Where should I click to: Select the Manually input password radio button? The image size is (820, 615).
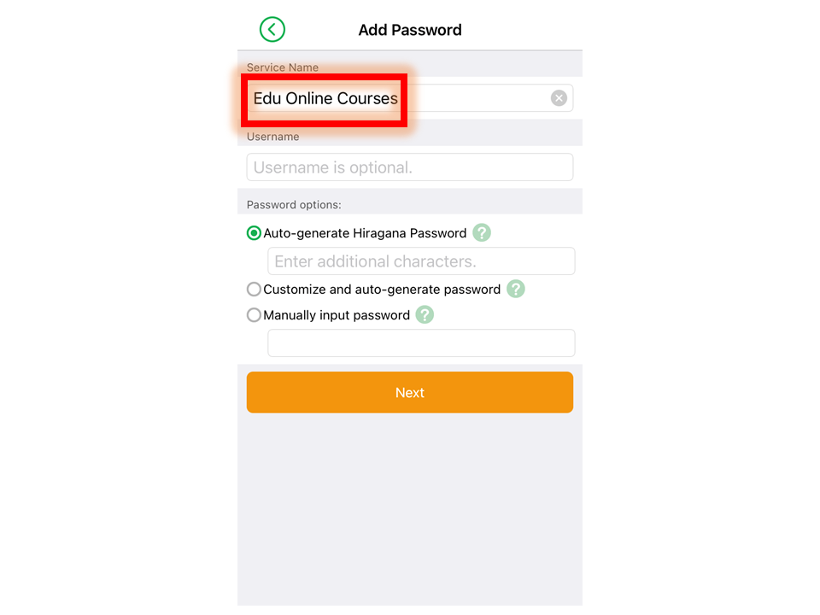254,315
